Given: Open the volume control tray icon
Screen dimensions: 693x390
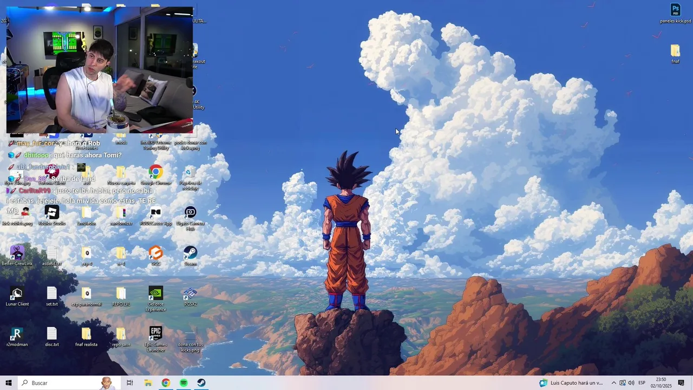Looking at the screenshot, I should click(631, 383).
